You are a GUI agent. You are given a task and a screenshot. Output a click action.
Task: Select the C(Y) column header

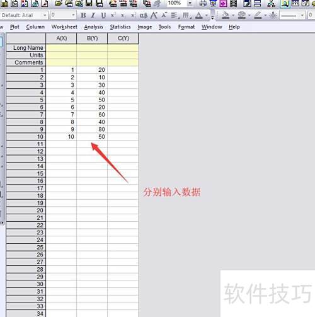(x=123, y=38)
